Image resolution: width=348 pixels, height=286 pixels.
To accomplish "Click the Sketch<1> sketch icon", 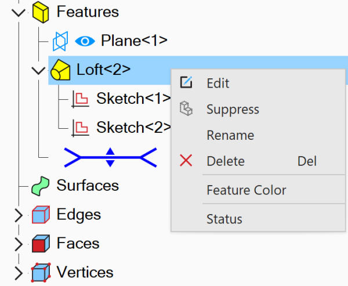I will [x=80, y=99].
